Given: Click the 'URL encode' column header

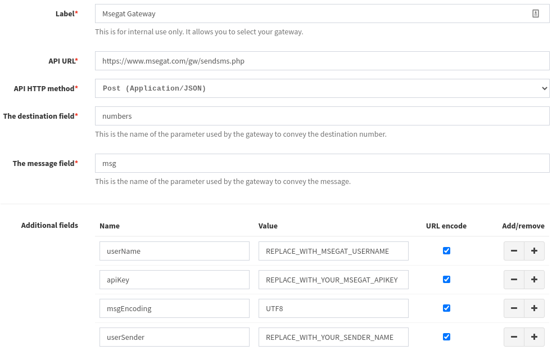Looking at the screenshot, I should pos(446,226).
